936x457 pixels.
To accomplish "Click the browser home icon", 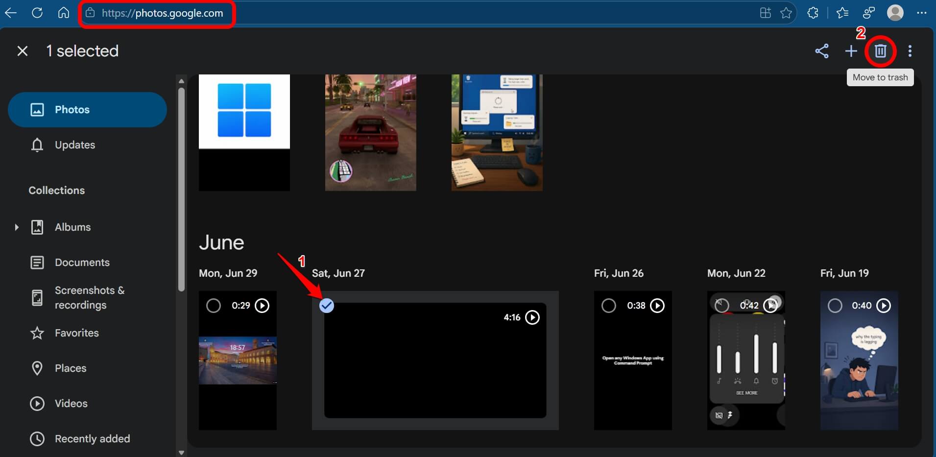I will click(64, 13).
